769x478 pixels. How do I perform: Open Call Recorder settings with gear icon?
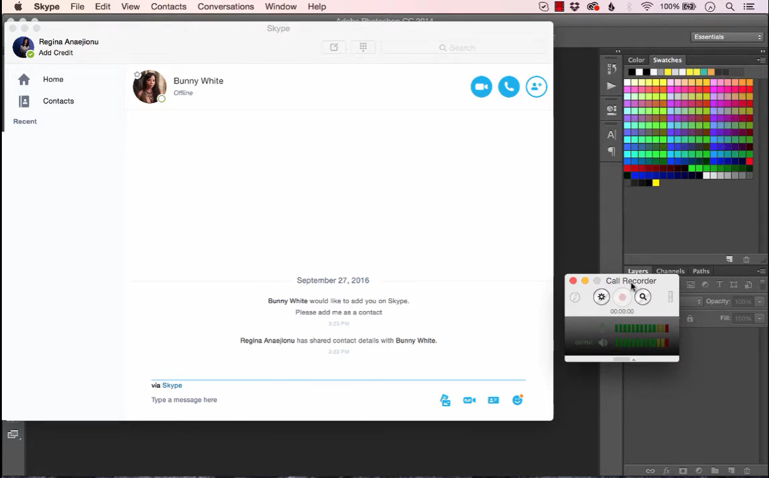click(601, 297)
